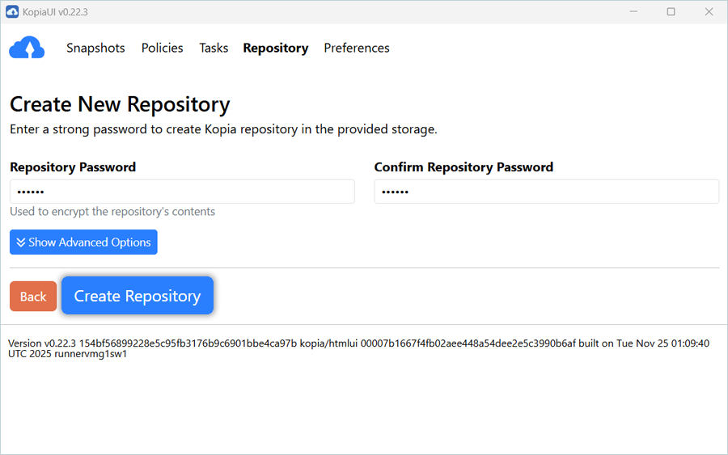
Task: Maximize the KopiaUI window
Action: 671,11
